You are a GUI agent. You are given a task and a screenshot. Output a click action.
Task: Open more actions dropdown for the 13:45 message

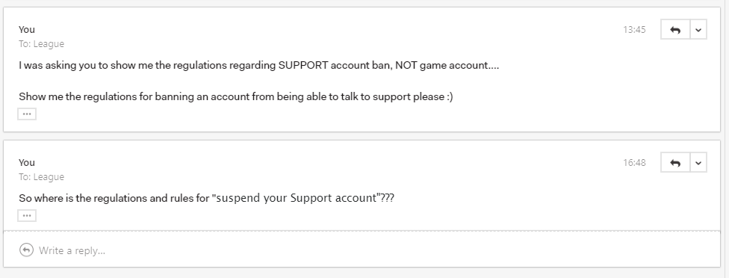(698, 30)
